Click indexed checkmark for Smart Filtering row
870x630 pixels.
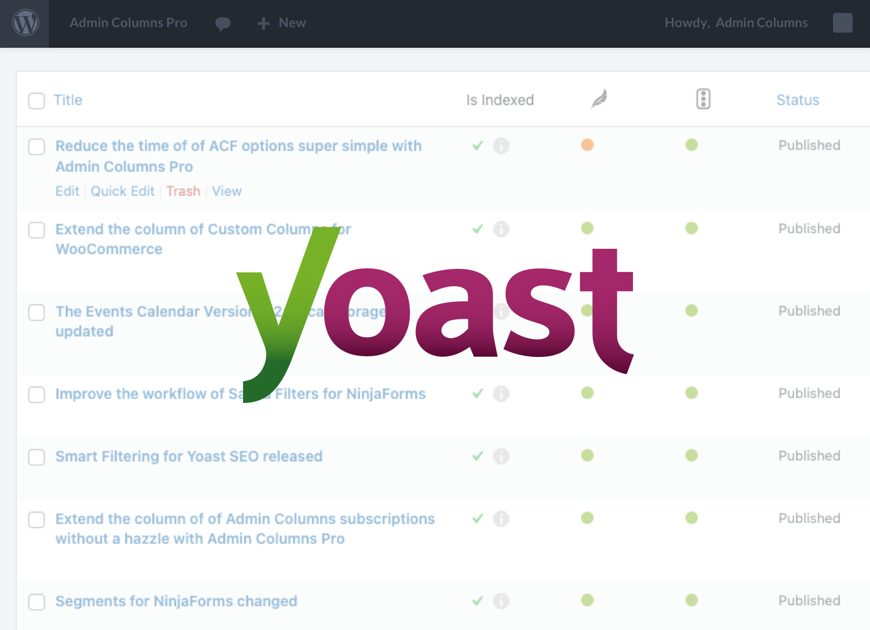point(477,456)
